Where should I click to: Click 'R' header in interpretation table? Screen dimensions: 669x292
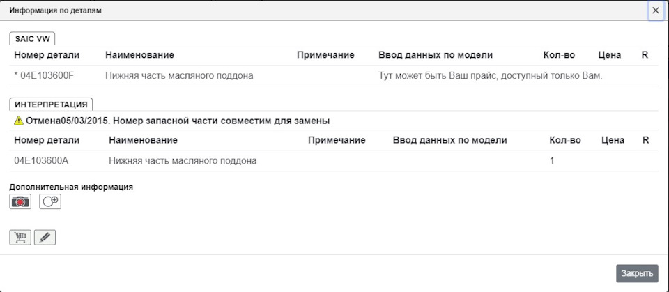[645, 140]
